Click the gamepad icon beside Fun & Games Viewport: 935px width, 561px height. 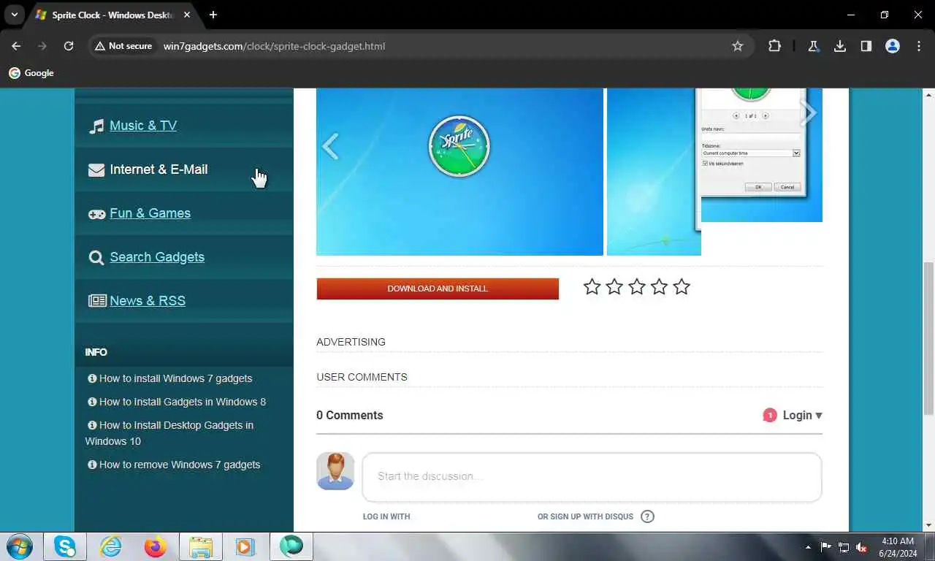coord(96,214)
